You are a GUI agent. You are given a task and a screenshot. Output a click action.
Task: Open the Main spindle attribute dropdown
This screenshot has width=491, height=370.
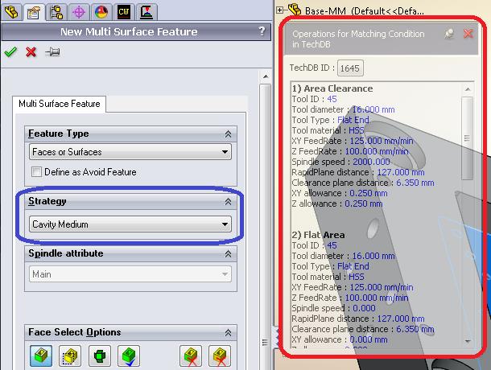130,274
